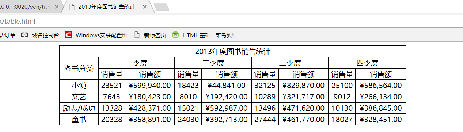Image resolution: width=463 pixels, height=132 pixels.
Task: Open a new tab with the new-tab button
Action: point(161,7)
